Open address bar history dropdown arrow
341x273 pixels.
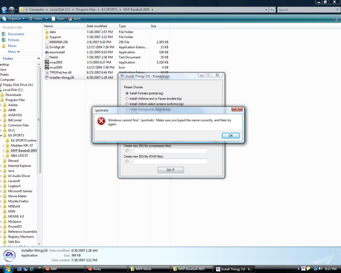(x=266, y=10)
